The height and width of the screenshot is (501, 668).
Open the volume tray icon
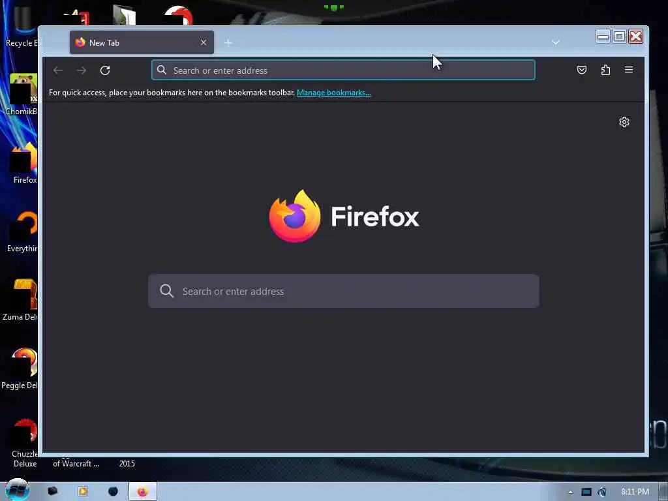(602, 492)
